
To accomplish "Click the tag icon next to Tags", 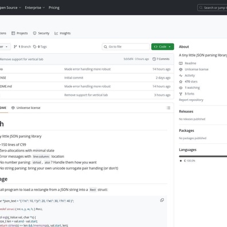I will (x=34, y=46).
